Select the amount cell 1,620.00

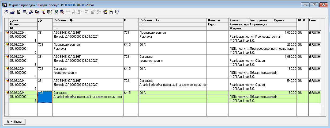(262, 33)
